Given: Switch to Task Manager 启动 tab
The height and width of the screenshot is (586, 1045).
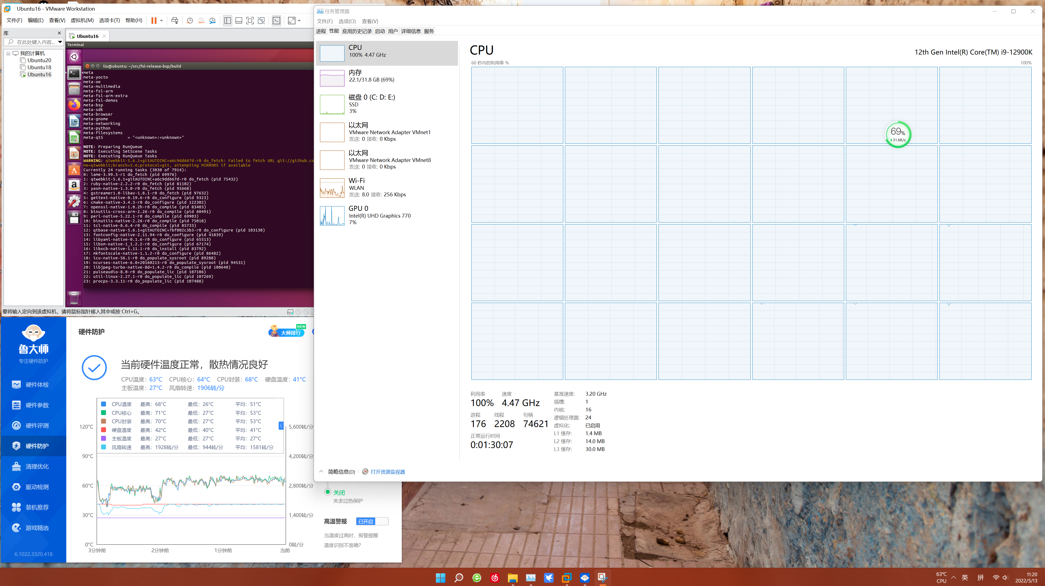Looking at the screenshot, I should pos(380,31).
